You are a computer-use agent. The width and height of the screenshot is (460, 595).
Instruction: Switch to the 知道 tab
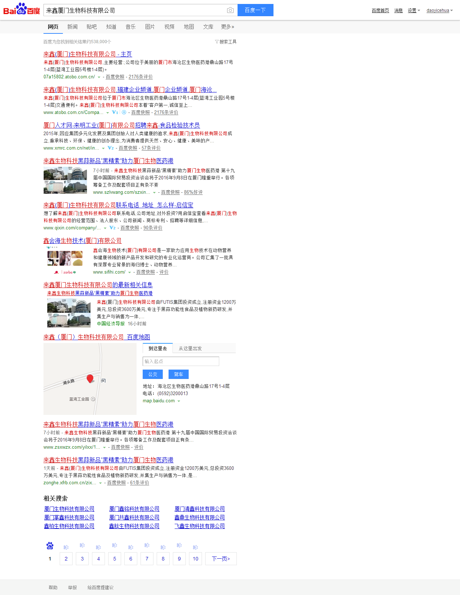pos(111,27)
